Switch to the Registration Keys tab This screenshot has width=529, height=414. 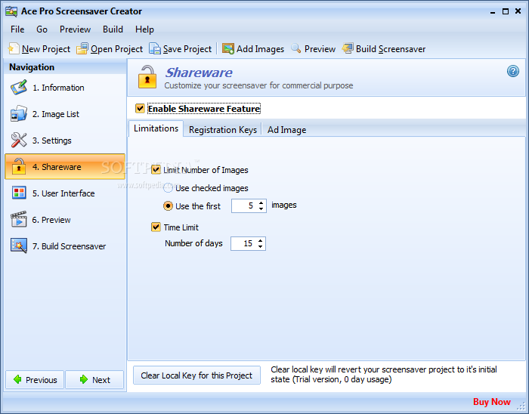tap(223, 130)
